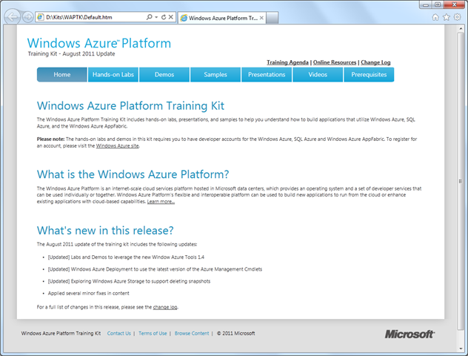Click the vertical scrollbar thumb
The width and height of the screenshot is (468, 356).
tap(461, 181)
